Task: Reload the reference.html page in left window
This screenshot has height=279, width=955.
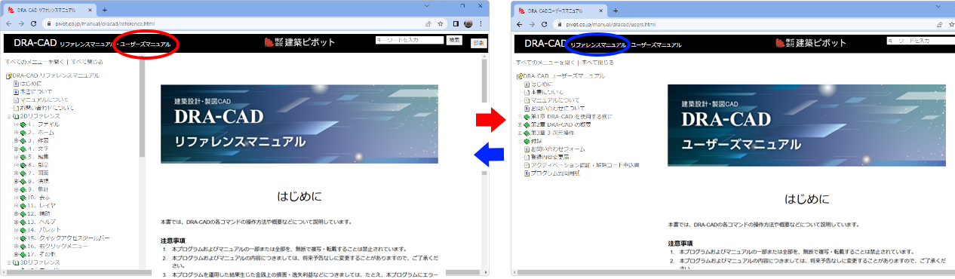Action: (32, 23)
